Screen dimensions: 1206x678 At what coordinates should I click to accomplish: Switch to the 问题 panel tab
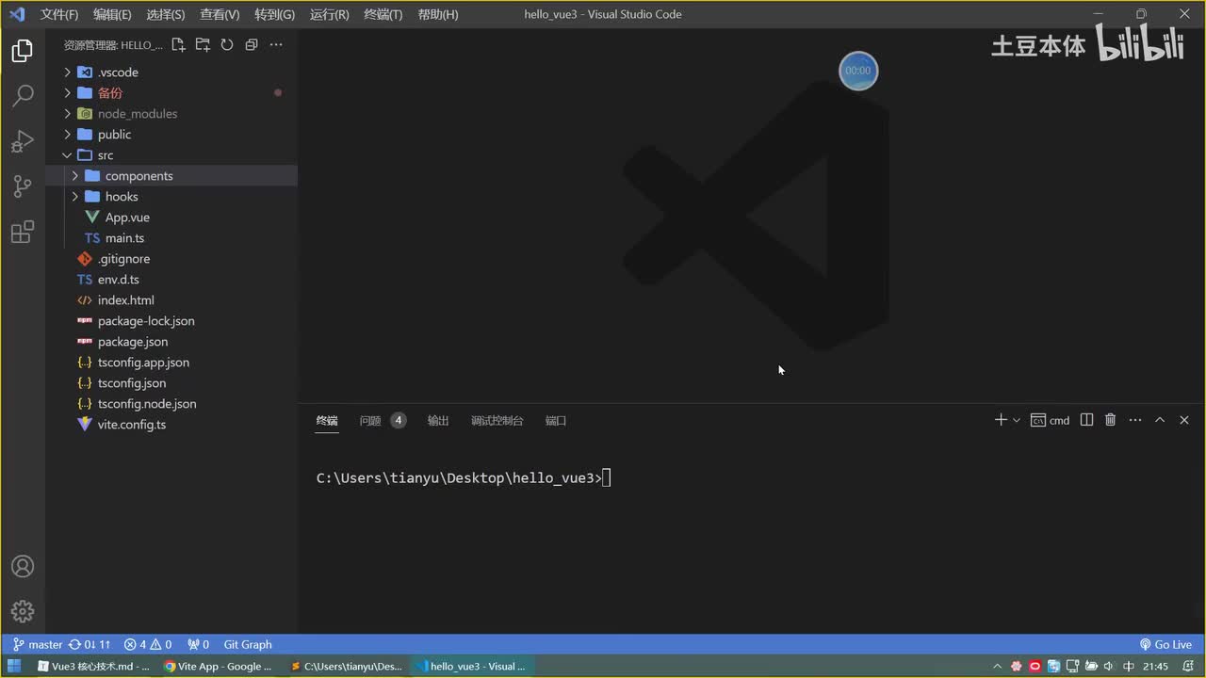coord(382,421)
